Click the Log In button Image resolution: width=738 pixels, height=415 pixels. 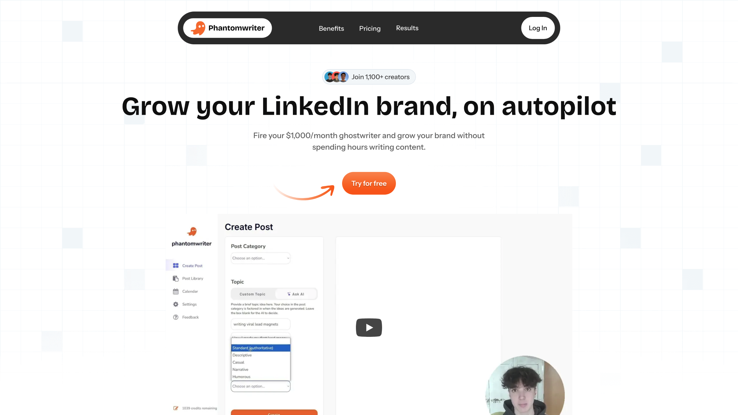pyautogui.click(x=538, y=28)
